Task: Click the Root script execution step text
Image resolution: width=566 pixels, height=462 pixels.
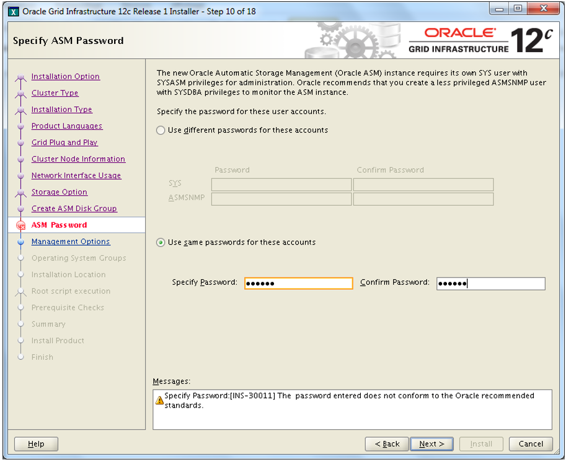Action: 71,291
